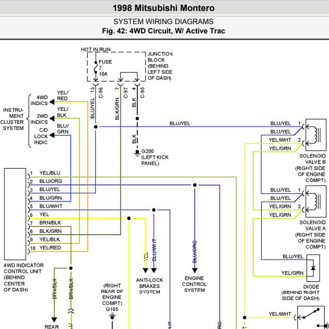Click connector label C-97
Viewport: 329px width, 329px height.
click(126, 93)
